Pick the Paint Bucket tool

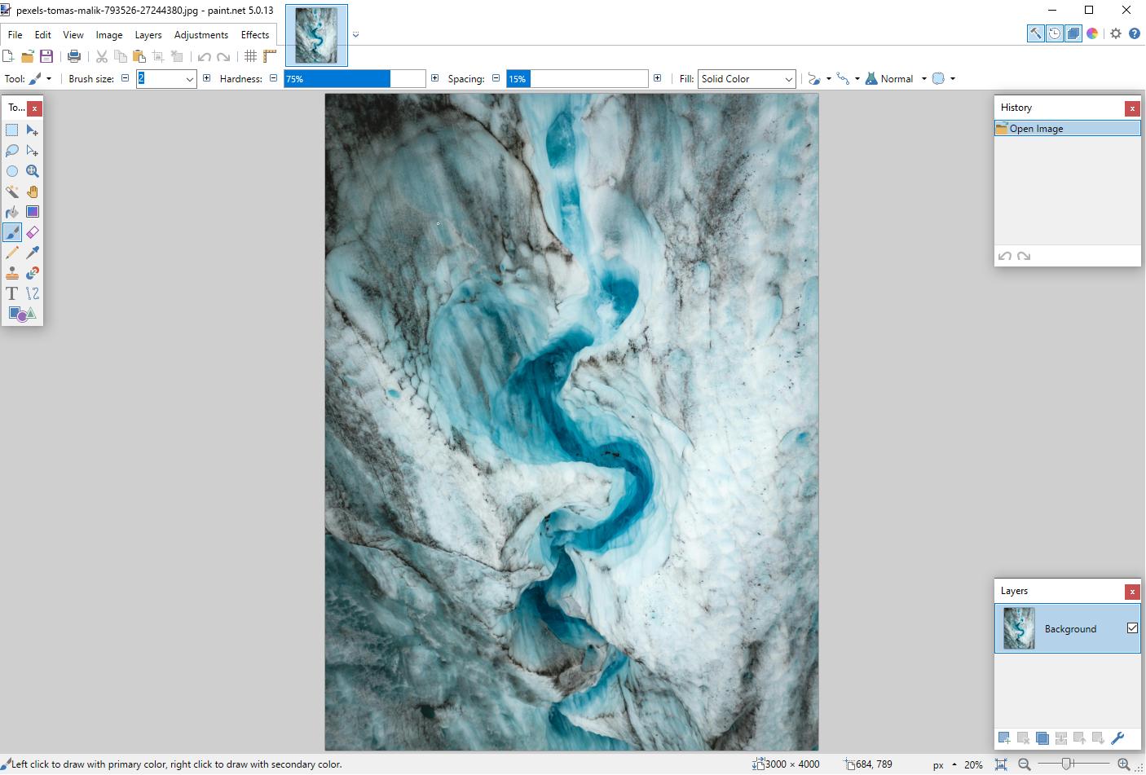(11, 212)
